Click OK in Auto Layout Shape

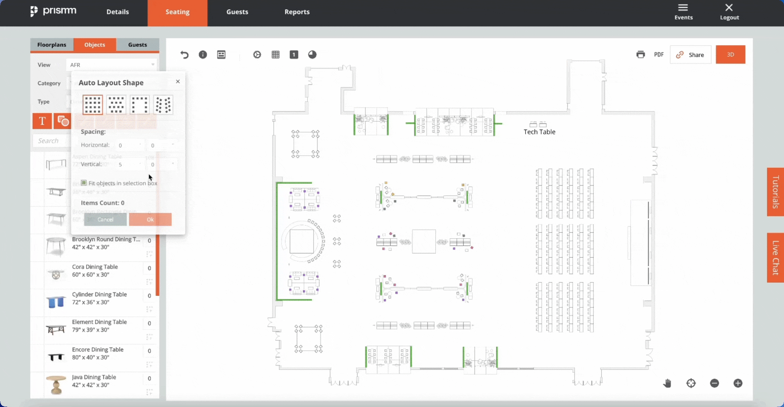(x=150, y=219)
